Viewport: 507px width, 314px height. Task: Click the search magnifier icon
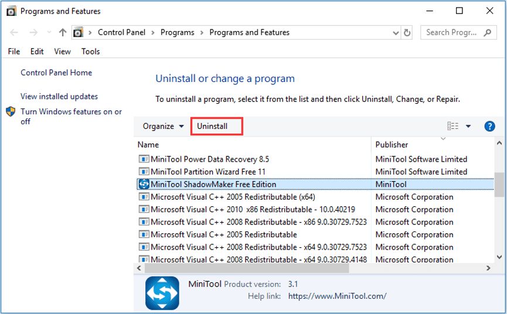pos(488,33)
